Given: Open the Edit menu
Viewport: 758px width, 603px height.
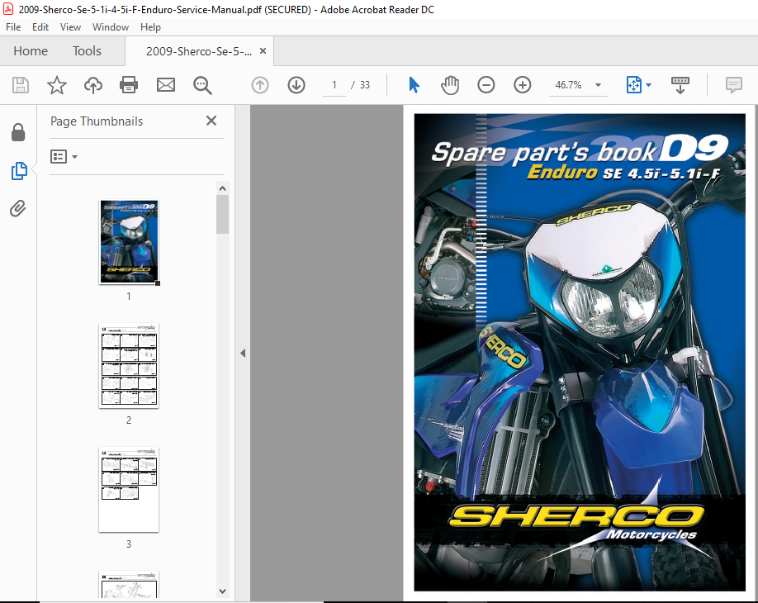Looking at the screenshot, I should pyautogui.click(x=40, y=27).
